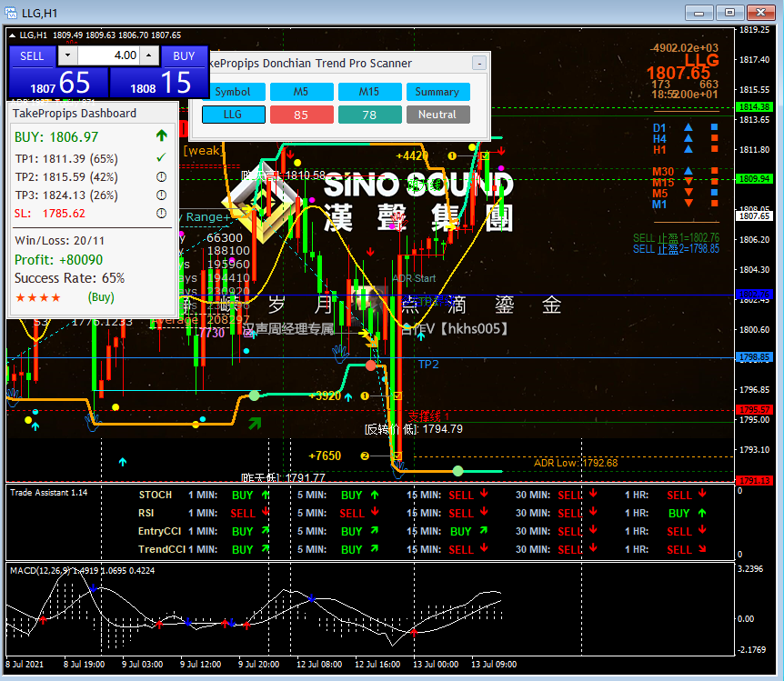Image resolution: width=784 pixels, height=681 pixels.
Task: Click the 1798.85 blue price level label
Action: pos(755,357)
